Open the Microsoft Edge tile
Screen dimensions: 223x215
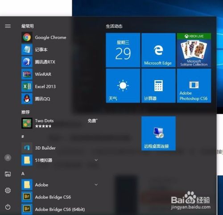(x=158, y=50)
